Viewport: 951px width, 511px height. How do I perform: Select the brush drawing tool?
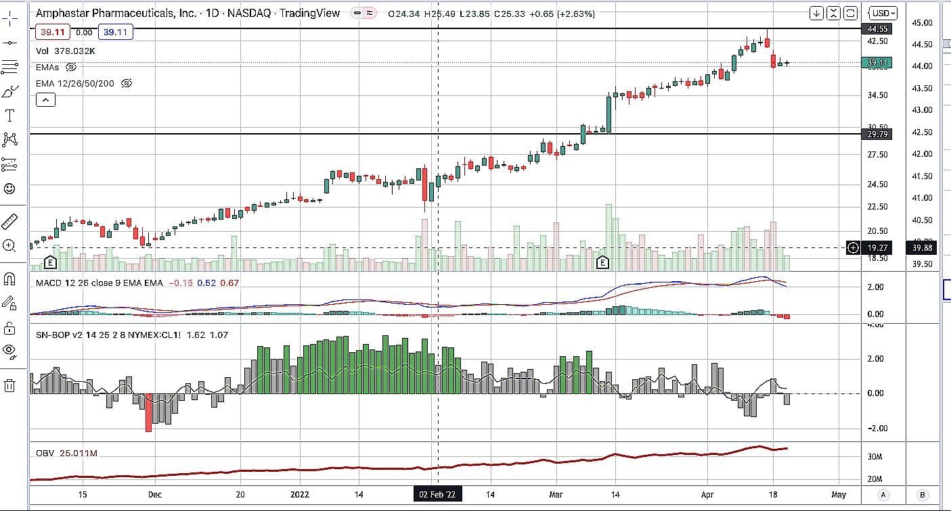click(9, 91)
